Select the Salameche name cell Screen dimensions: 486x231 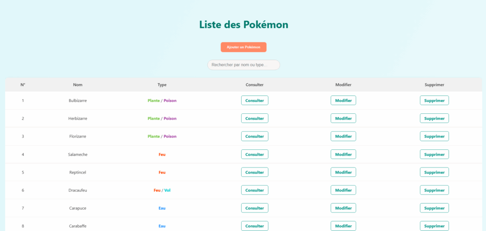[x=78, y=155]
